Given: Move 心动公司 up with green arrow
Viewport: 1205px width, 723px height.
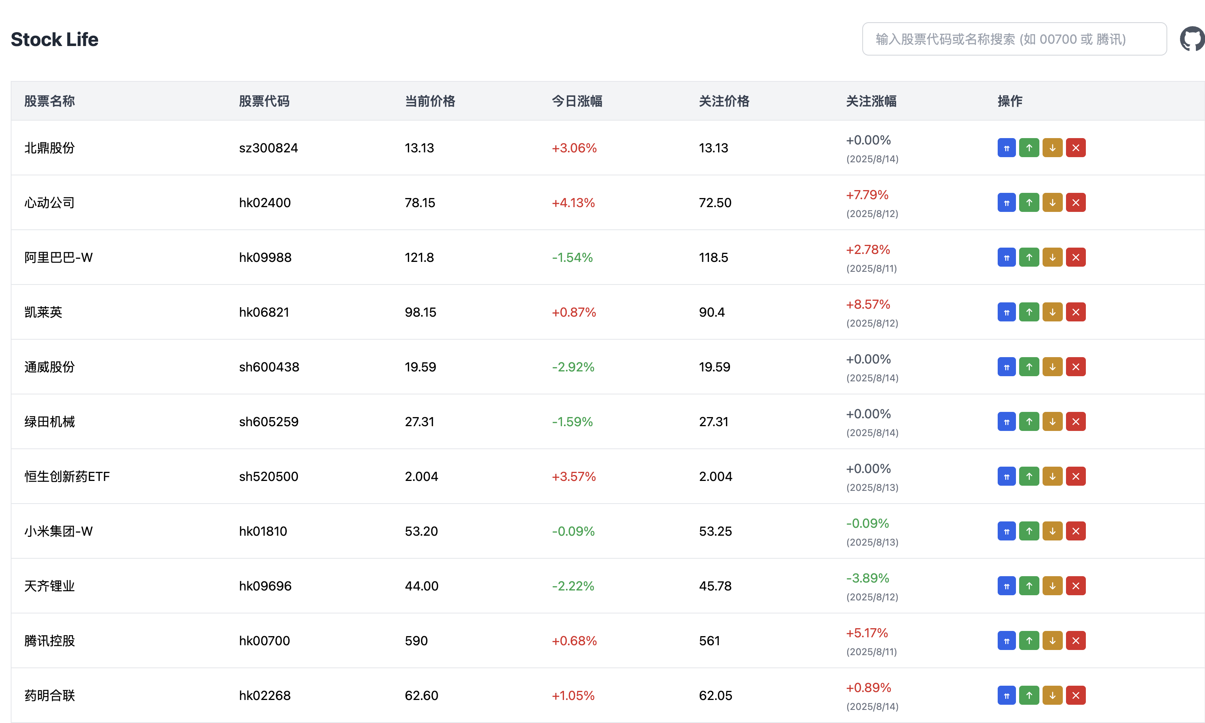Looking at the screenshot, I should click(x=1029, y=203).
